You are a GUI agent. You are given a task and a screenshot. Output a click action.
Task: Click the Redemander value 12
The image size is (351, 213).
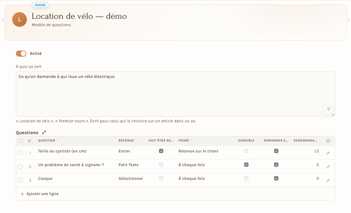(x=316, y=151)
